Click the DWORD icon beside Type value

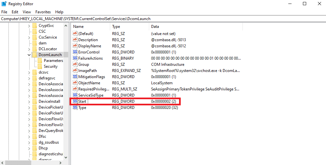pos(75,107)
